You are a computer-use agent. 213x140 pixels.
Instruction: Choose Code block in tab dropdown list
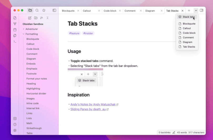point(187,33)
